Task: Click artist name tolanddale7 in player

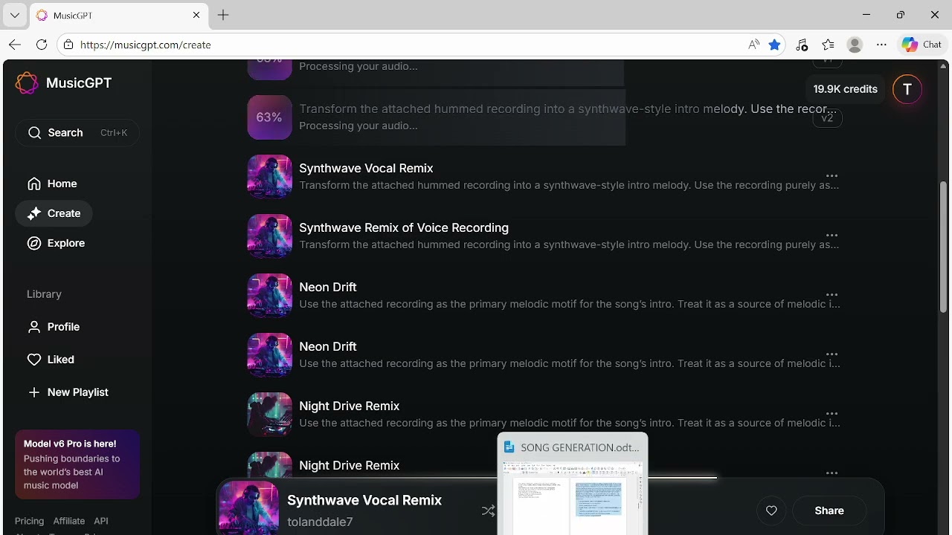Action: tap(320, 522)
